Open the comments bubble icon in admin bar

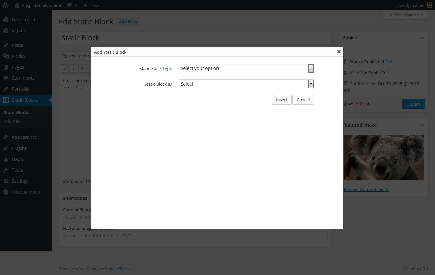[x=69, y=5]
